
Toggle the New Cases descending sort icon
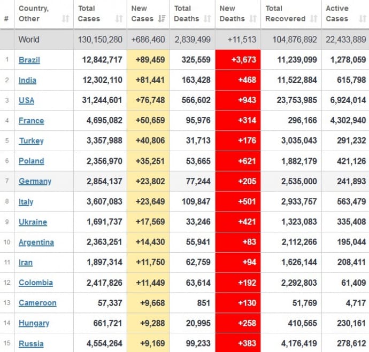tap(161, 19)
